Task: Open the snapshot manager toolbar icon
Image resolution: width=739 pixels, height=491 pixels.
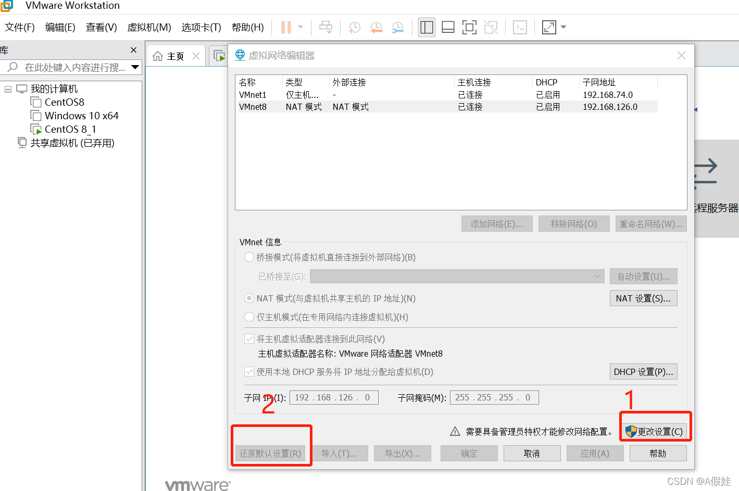Action: pos(397,28)
